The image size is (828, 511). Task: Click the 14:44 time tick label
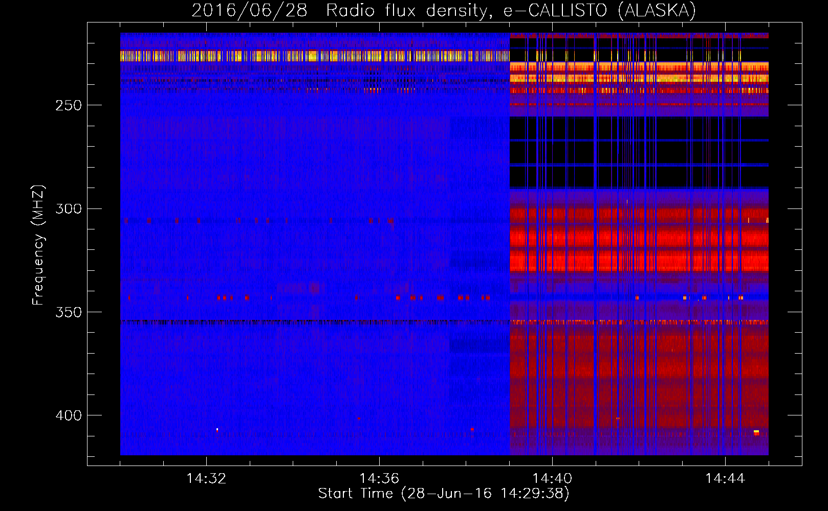[x=725, y=479]
